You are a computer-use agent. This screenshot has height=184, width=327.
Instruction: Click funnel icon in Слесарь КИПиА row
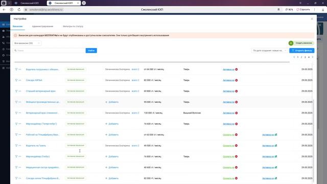(x=16, y=80)
